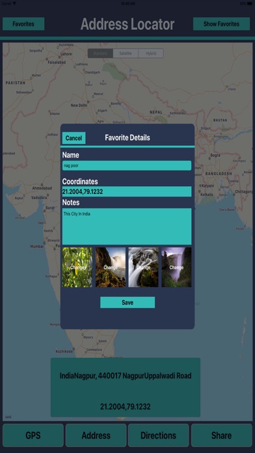255x453 pixels.
Task: Open the Favorites button in header
Action: (23, 23)
